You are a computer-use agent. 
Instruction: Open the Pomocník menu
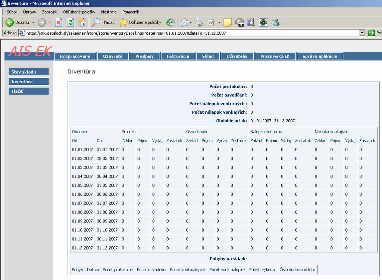pyautogui.click(x=131, y=12)
